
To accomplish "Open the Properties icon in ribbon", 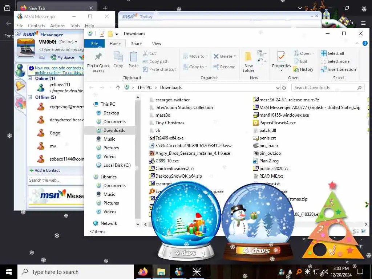I will click(x=282, y=56).
